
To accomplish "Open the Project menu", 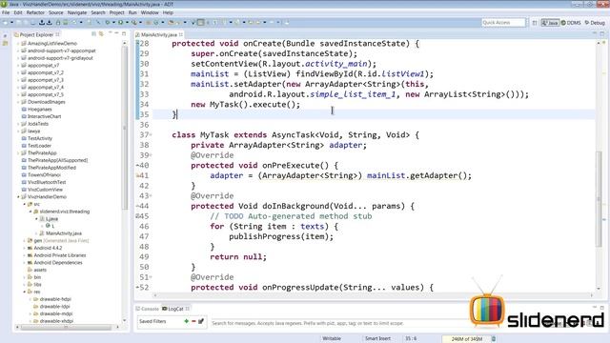I will pos(116,12).
